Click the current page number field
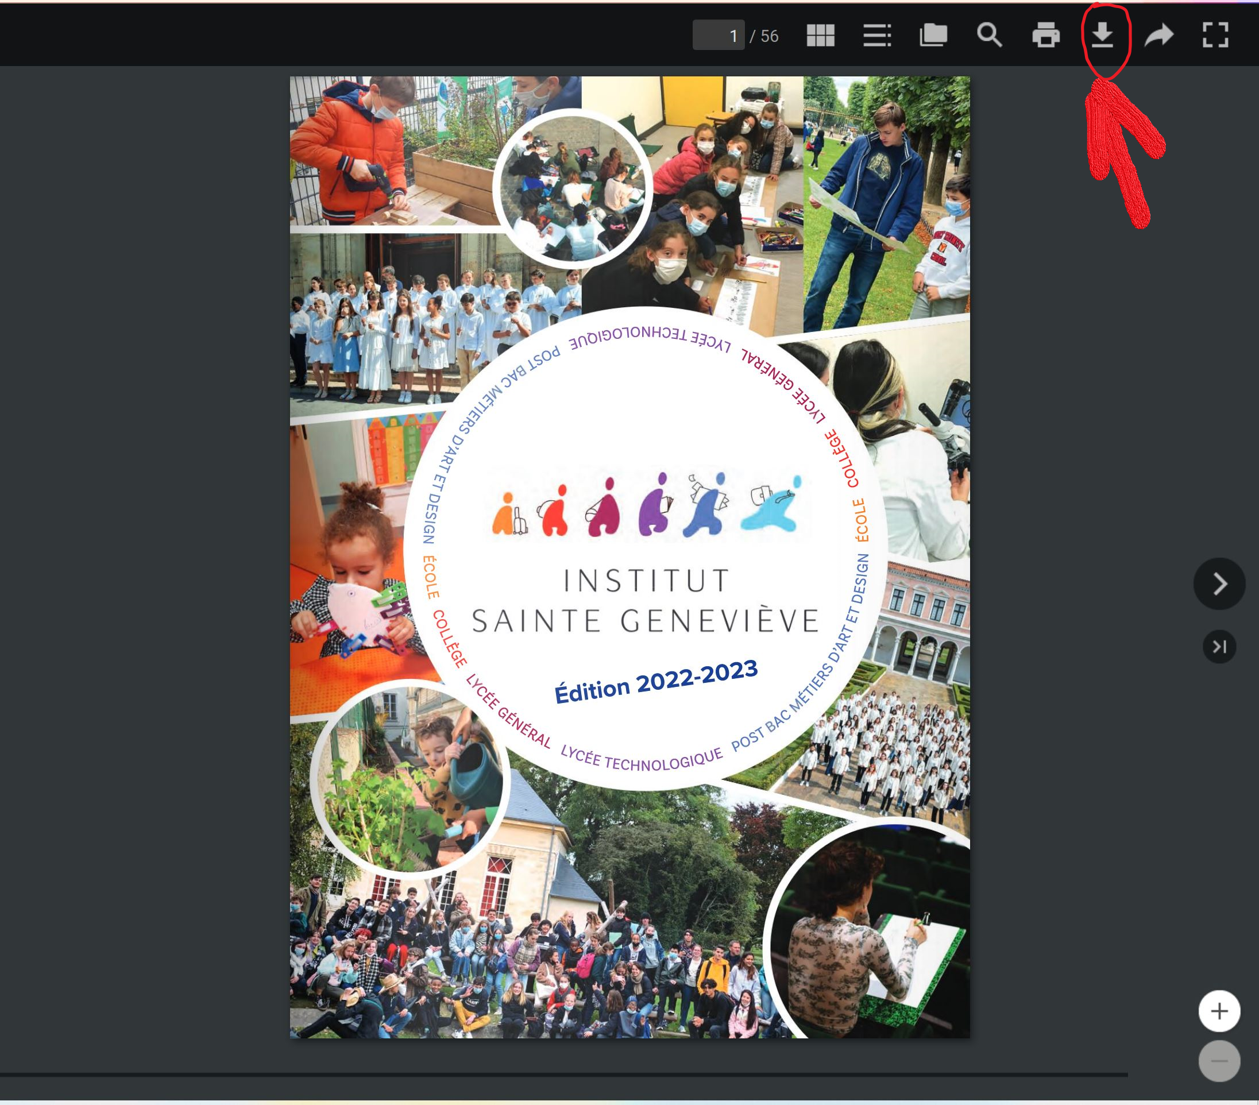Image resolution: width=1259 pixels, height=1105 pixels. pos(718,36)
